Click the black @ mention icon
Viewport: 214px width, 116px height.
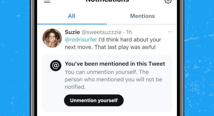point(56,65)
